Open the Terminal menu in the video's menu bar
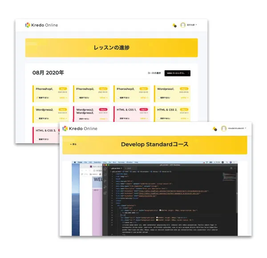 click(121, 162)
